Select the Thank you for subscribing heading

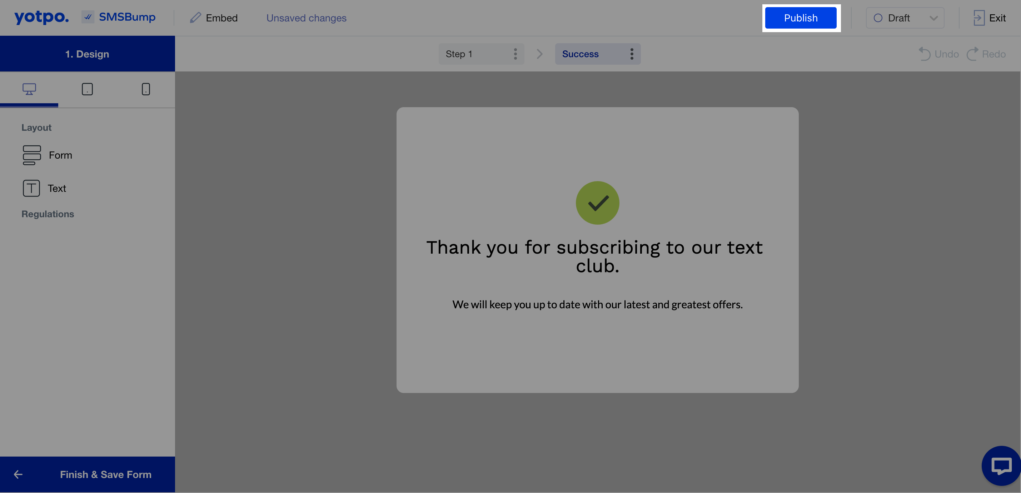coord(594,257)
